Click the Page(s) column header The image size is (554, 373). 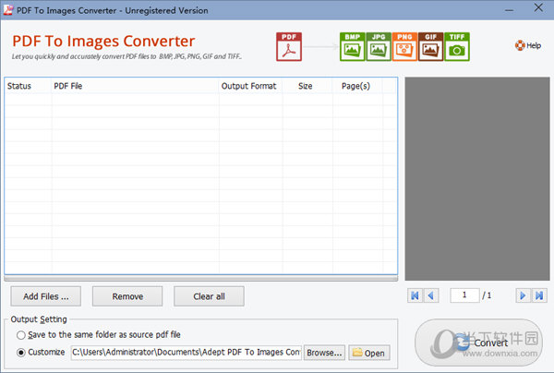[x=357, y=86]
